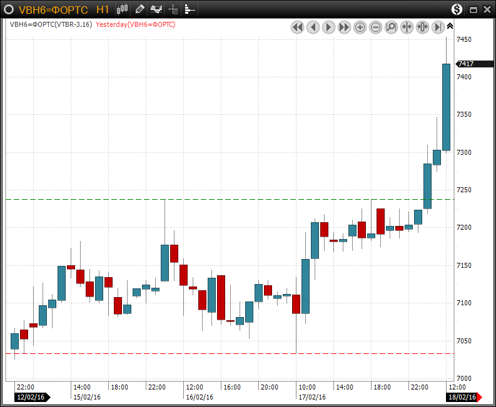
Task: Zoom out with the minus button
Action: (x=375, y=27)
